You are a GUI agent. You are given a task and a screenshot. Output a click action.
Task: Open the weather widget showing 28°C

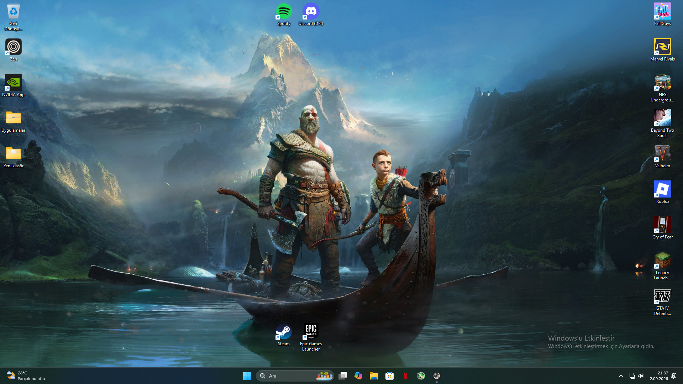coord(26,376)
